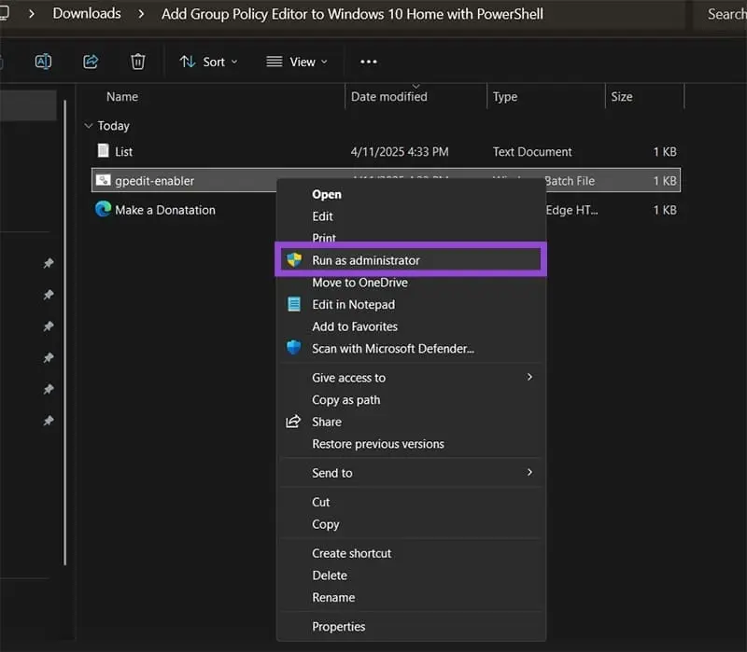Sort by the Size column header

tap(622, 97)
